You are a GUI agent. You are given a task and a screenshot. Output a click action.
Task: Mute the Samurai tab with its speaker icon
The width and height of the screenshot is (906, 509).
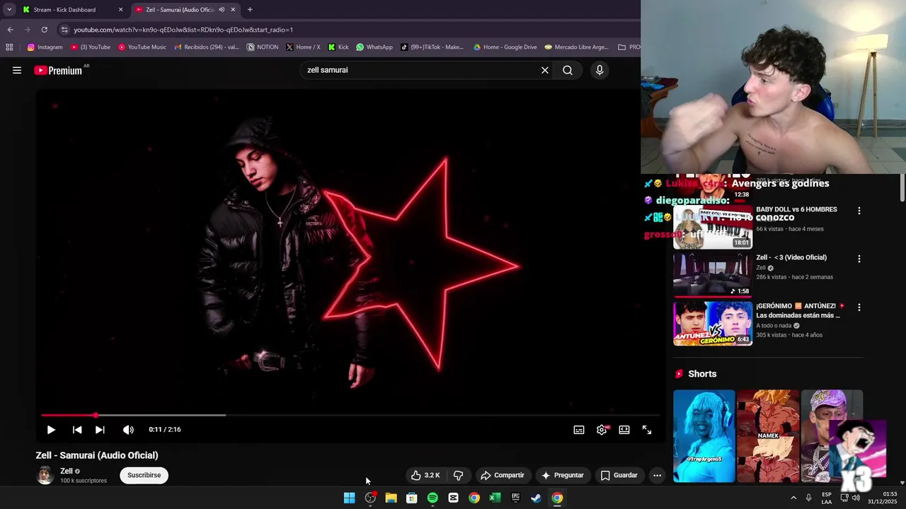click(x=222, y=10)
